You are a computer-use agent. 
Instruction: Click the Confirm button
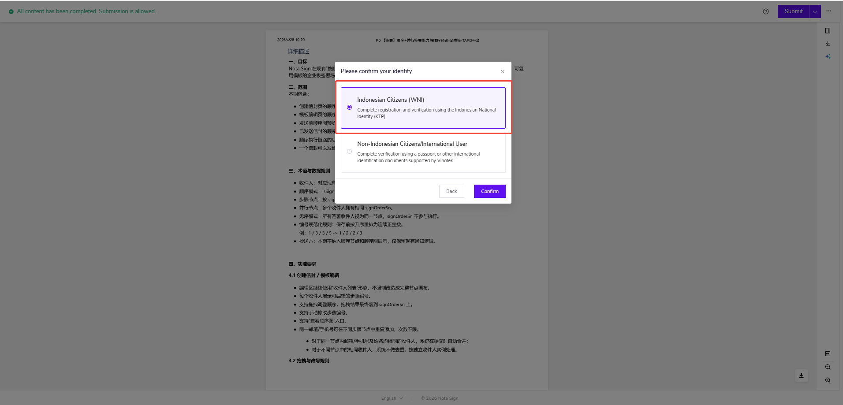coord(490,191)
